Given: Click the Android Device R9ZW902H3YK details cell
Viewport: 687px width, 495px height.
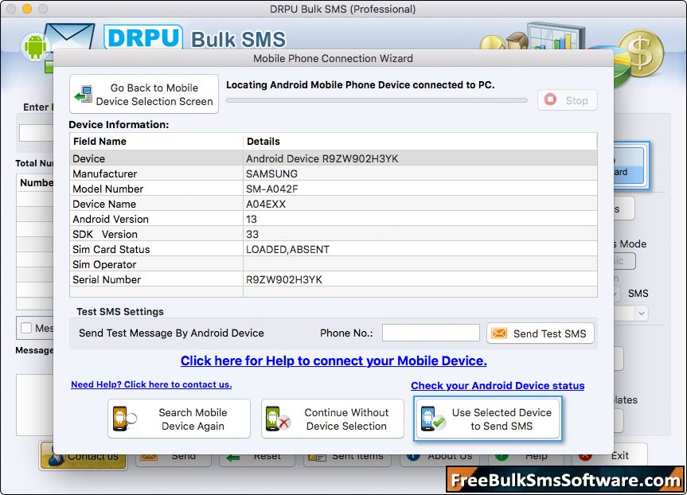Looking at the screenshot, I should tap(420, 158).
